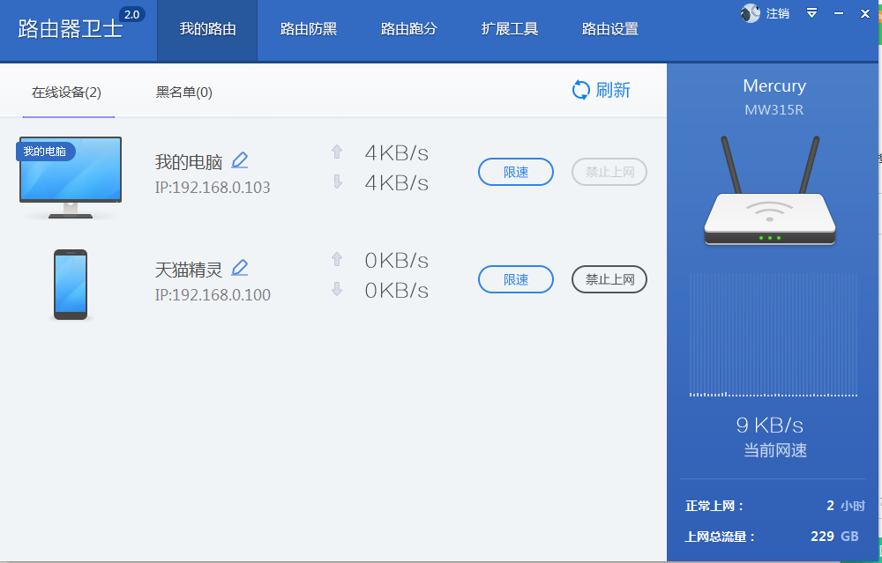The height and width of the screenshot is (563, 882).
Task: Select the 天猫精灵 phone icon
Action: (x=70, y=284)
